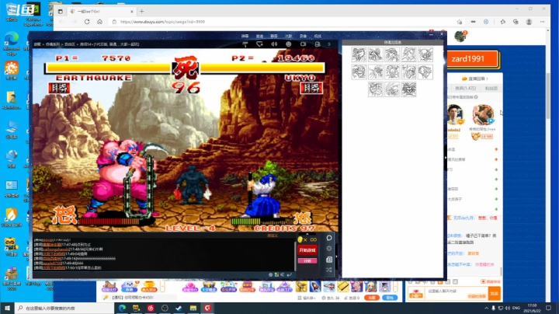Click the colorful squares icon under chat log
Screen dimensions: 559x314
[276, 275]
